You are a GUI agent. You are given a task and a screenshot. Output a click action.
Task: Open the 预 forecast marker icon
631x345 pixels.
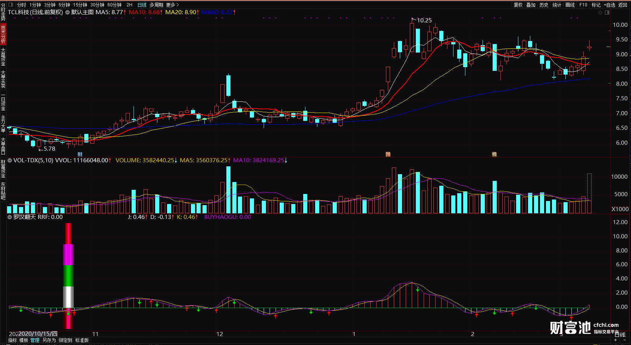(388, 154)
